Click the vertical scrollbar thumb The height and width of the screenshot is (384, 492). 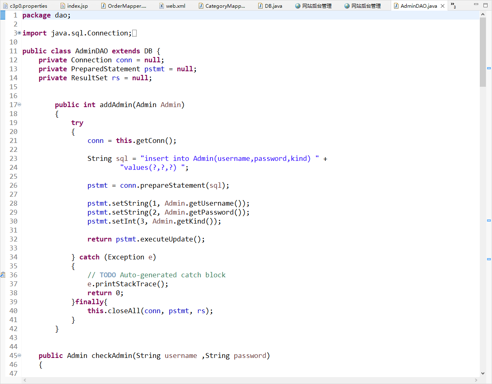[x=483, y=52]
